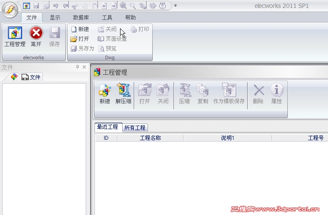This screenshot has width=328, height=215.
Task: Click 另存为 in the Dwg group
Action: pos(83,49)
